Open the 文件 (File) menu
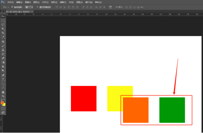The image size is (203, 133). click(10, 2)
